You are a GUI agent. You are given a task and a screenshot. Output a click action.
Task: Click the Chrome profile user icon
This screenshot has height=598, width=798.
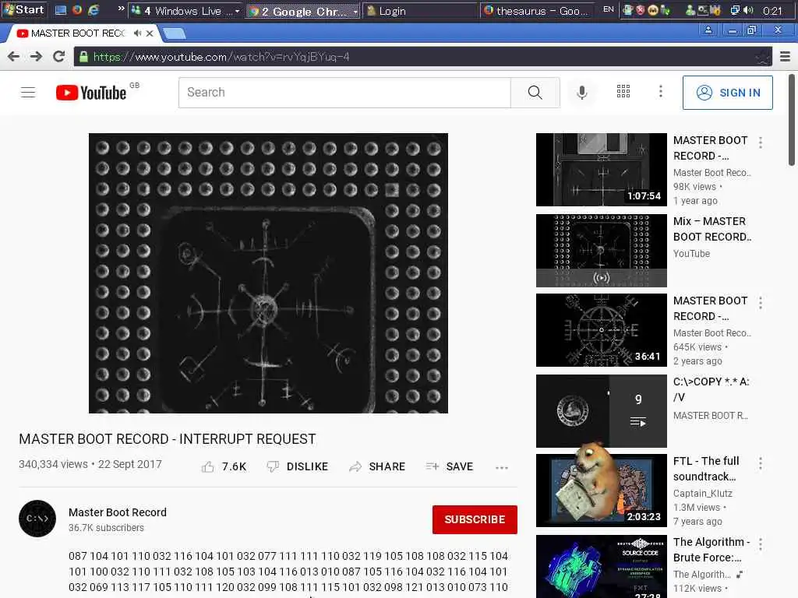pos(708,30)
